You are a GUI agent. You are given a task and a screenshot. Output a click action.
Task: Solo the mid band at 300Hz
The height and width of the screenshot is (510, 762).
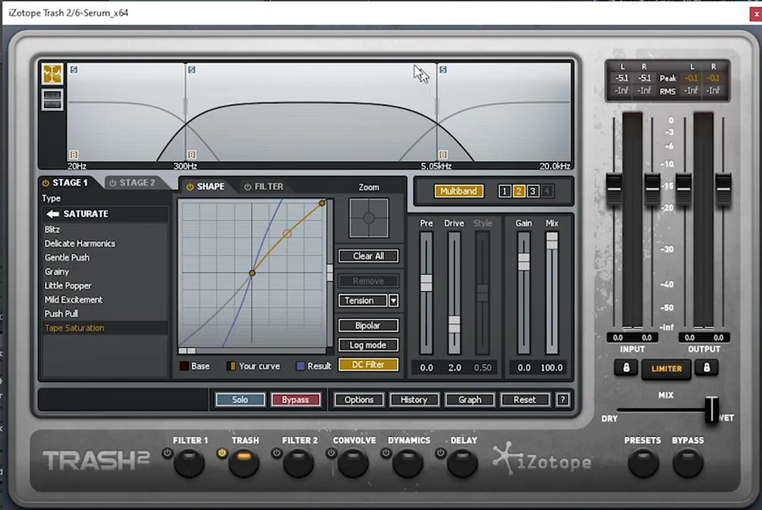click(192, 70)
